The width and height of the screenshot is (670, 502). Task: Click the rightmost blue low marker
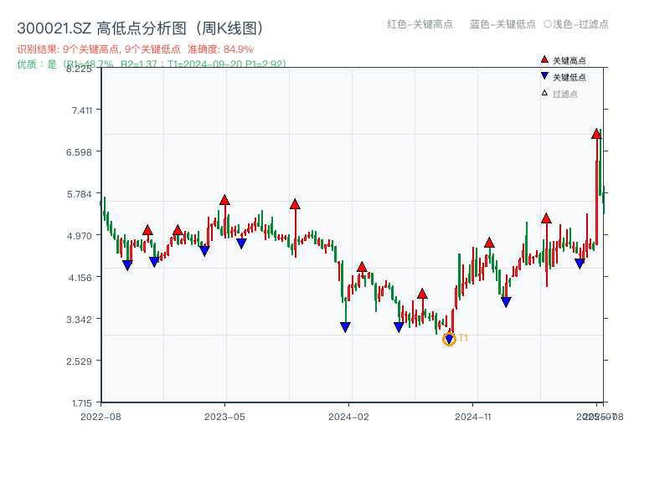(580, 264)
